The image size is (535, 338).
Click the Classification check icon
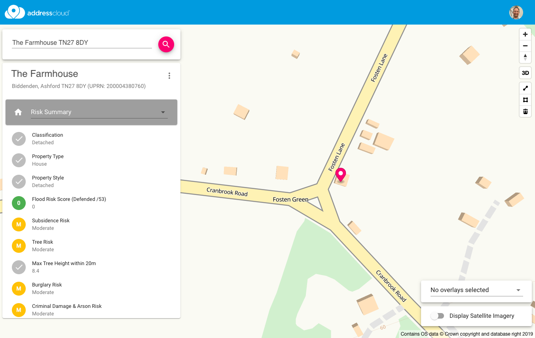(x=19, y=139)
